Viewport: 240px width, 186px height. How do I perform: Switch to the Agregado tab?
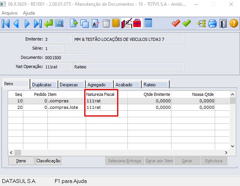[100, 85]
